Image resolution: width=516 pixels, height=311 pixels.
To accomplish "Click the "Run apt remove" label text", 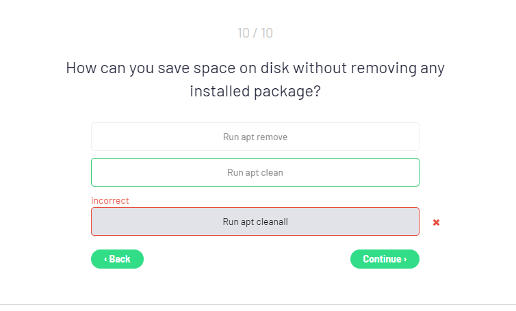I will pyautogui.click(x=255, y=137).
